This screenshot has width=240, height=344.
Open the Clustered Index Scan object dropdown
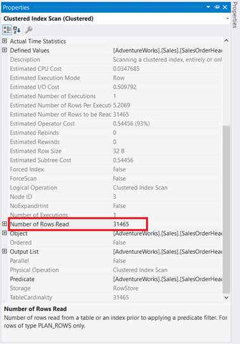[x=227, y=18]
